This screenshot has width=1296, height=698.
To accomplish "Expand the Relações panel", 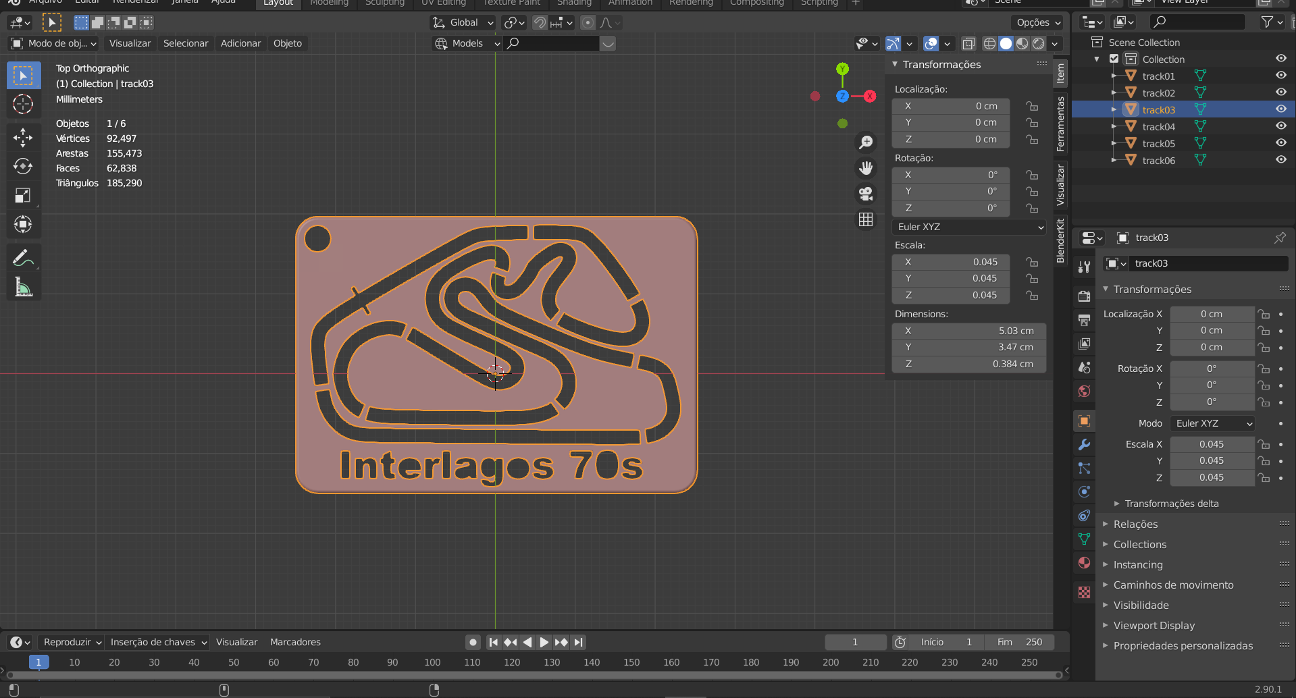I will tap(1135, 525).
